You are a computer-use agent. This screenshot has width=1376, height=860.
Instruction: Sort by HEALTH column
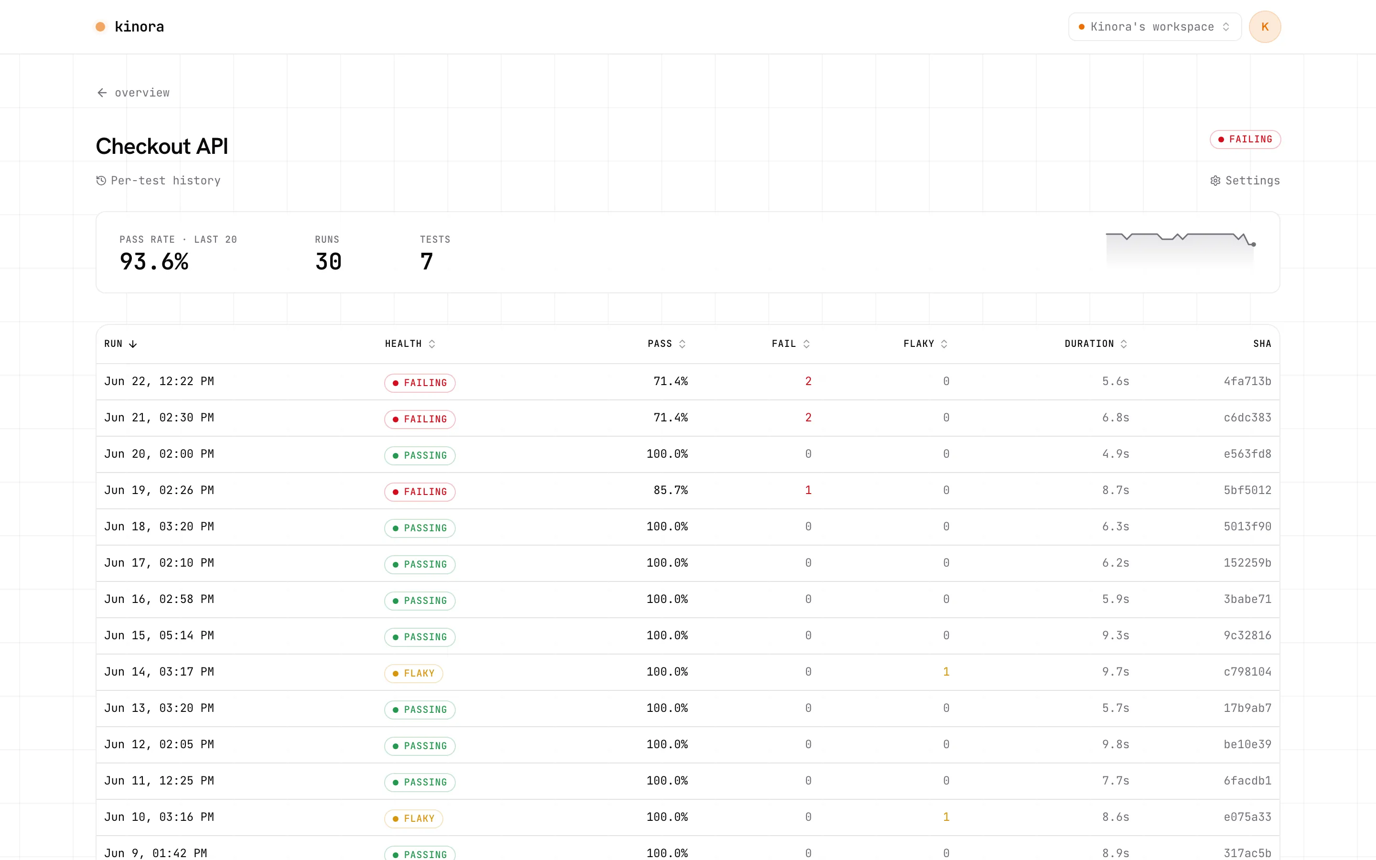pos(410,344)
